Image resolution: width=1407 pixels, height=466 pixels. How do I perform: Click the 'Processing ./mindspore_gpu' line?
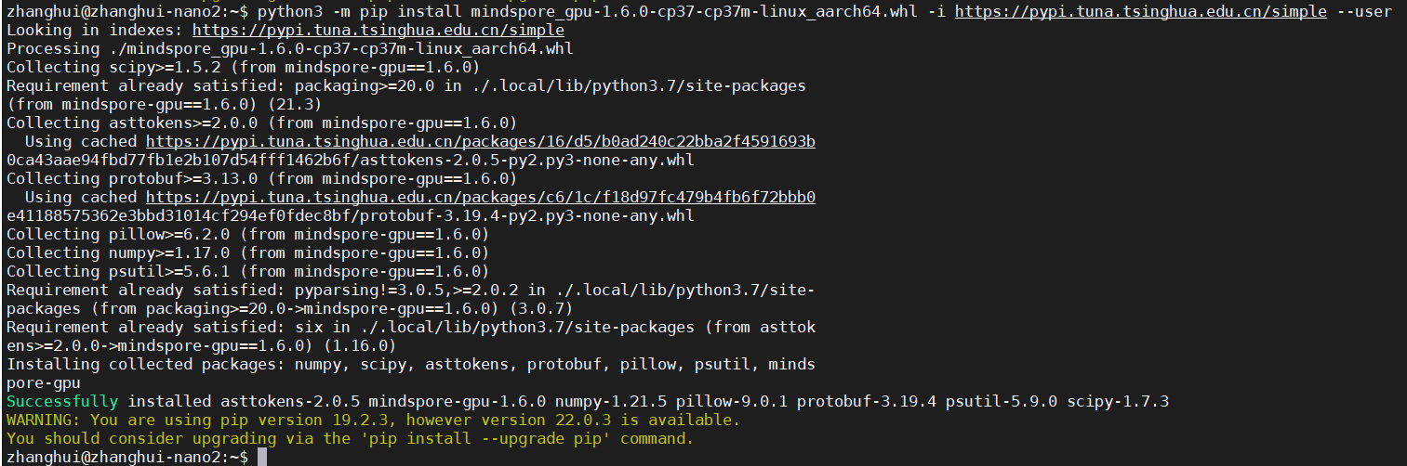click(x=289, y=48)
